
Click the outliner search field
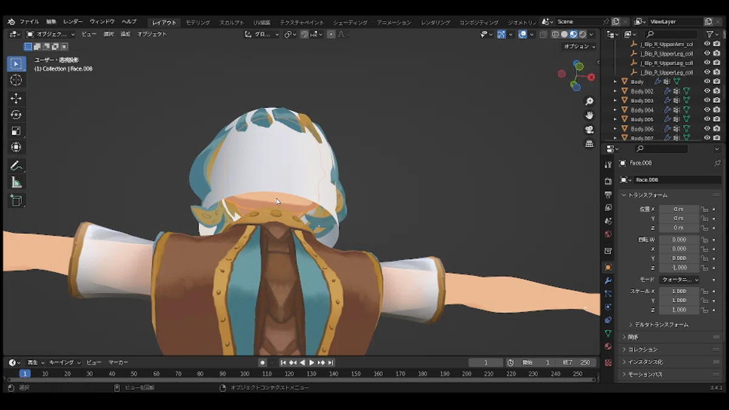[x=671, y=35]
